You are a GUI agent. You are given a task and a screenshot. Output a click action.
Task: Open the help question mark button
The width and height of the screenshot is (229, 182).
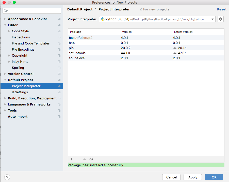pos(7,177)
